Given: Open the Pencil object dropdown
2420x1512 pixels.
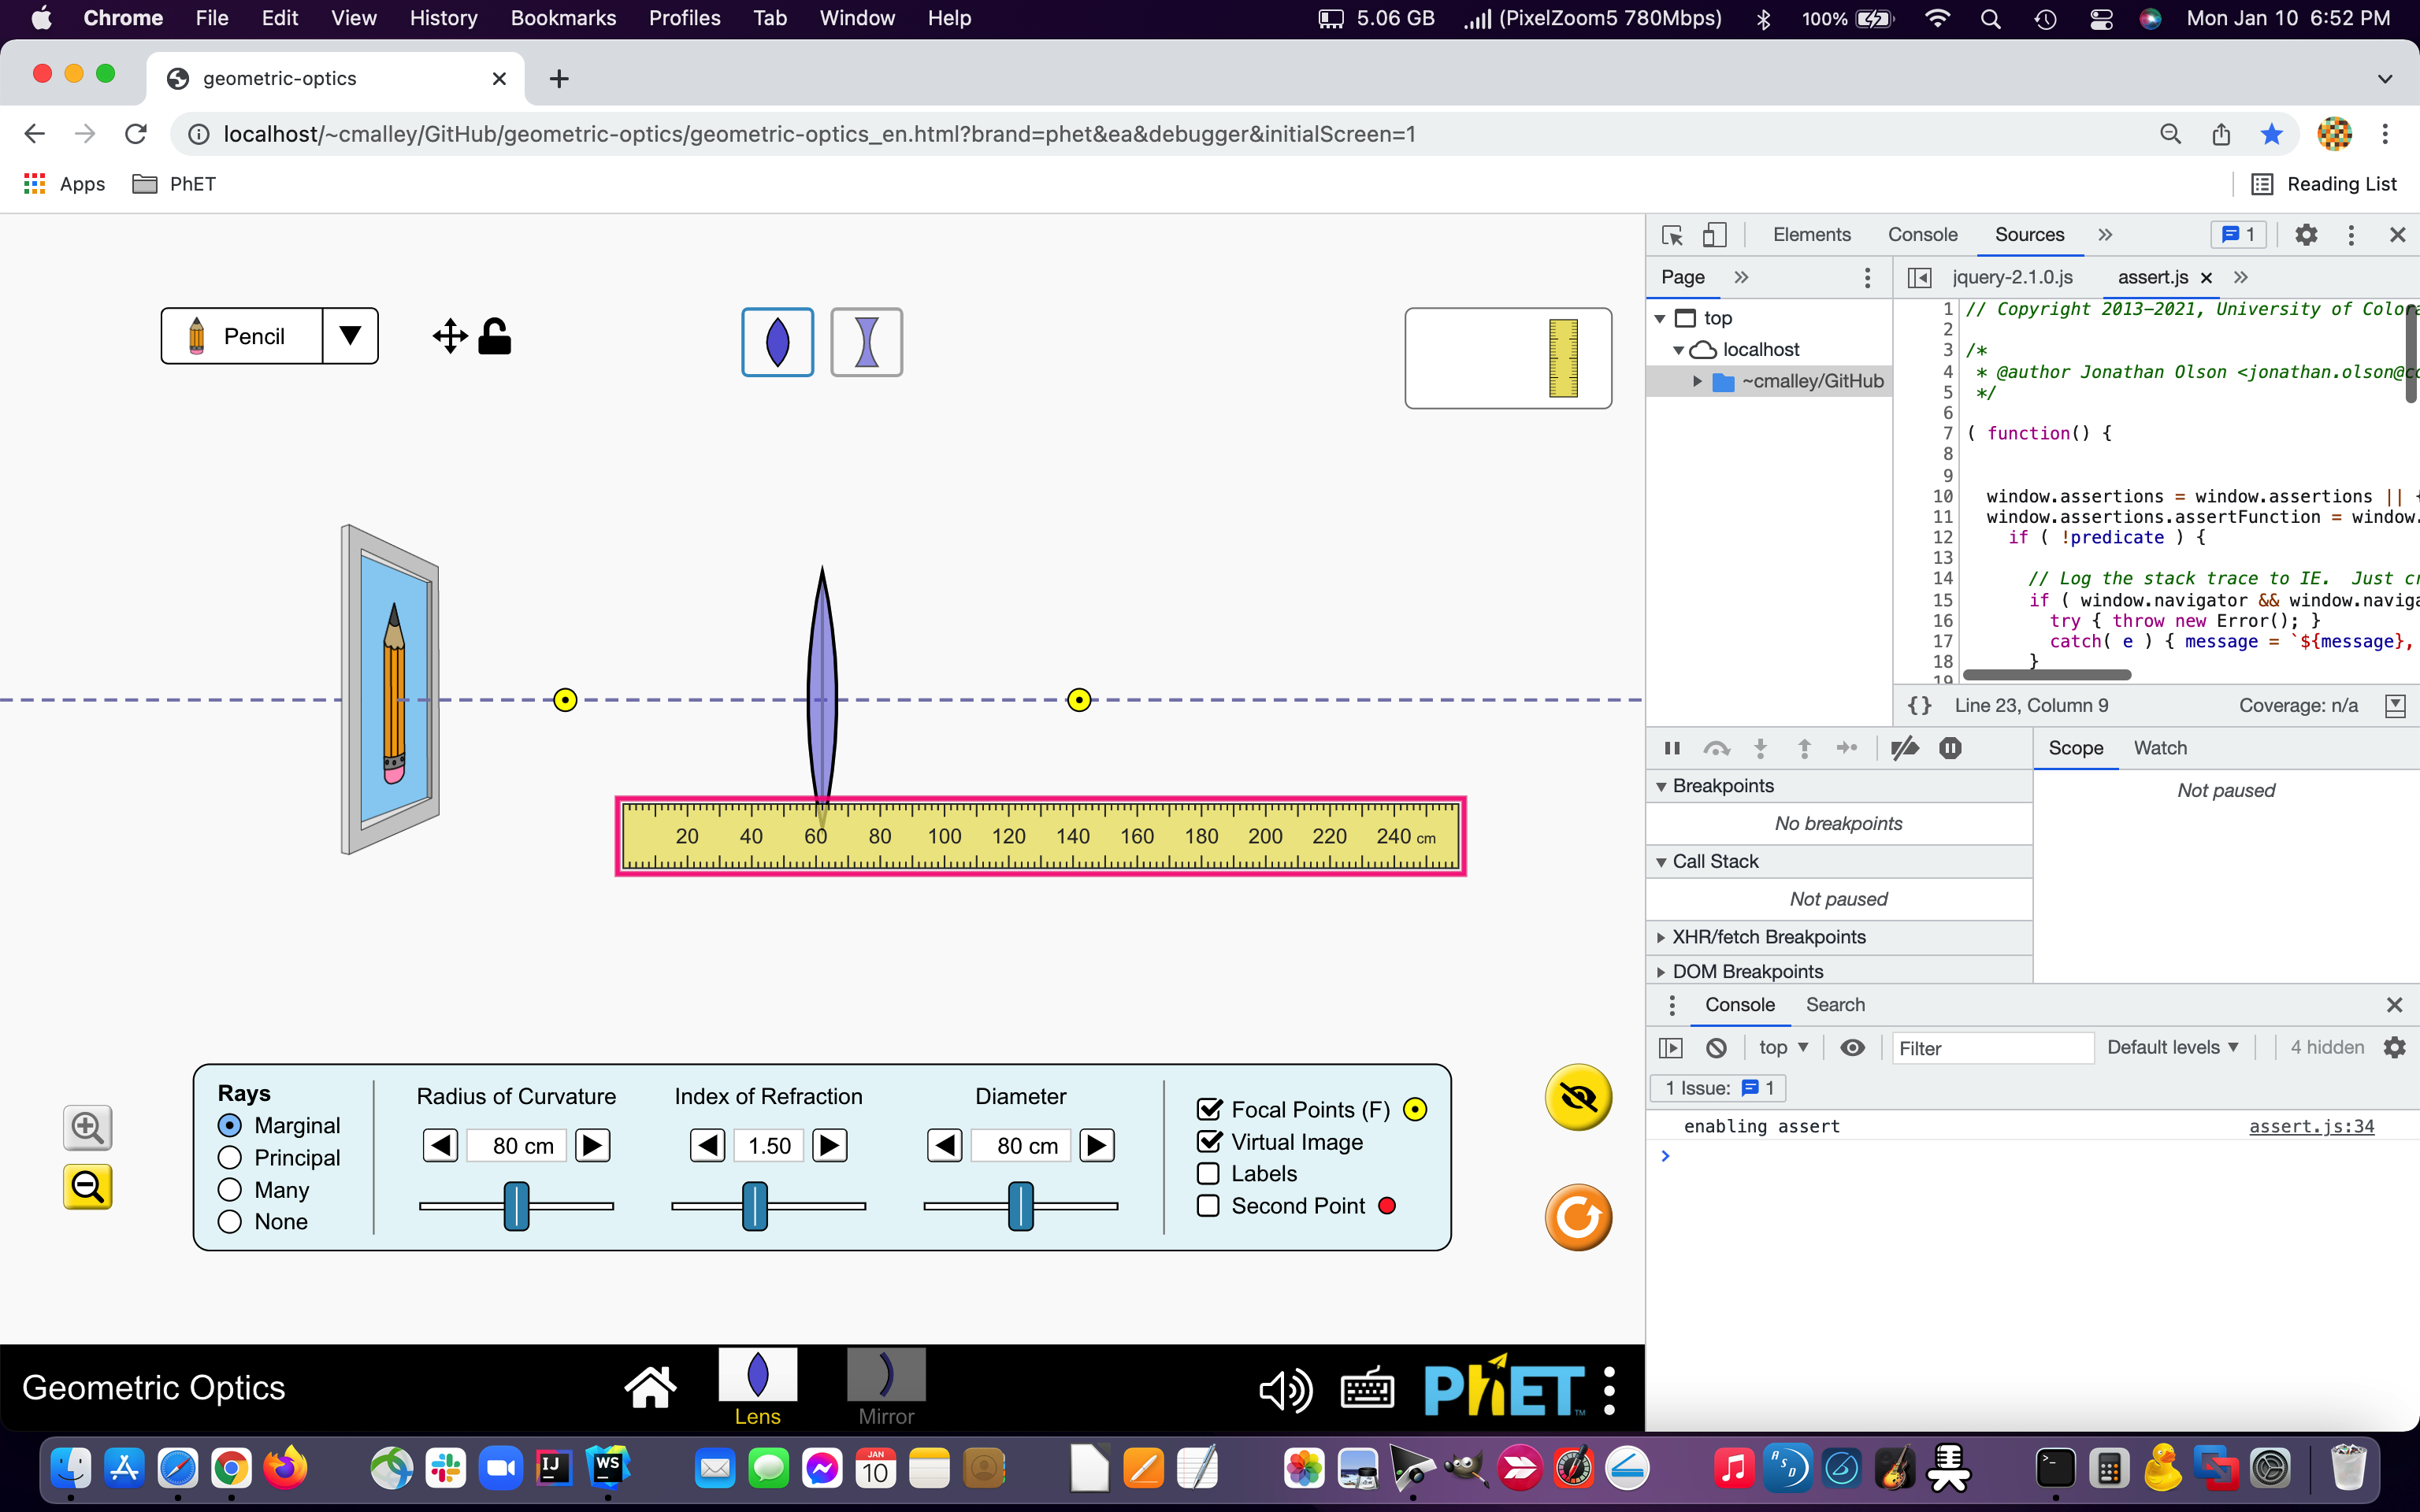Looking at the screenshot, I should click(x=349, y=335).
